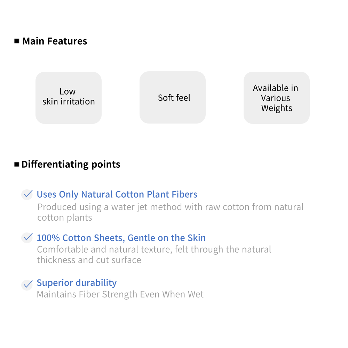348x348 pixels.
Task: Click the 'Produced using a water jet method' line
Action: [x=171, y=207]
